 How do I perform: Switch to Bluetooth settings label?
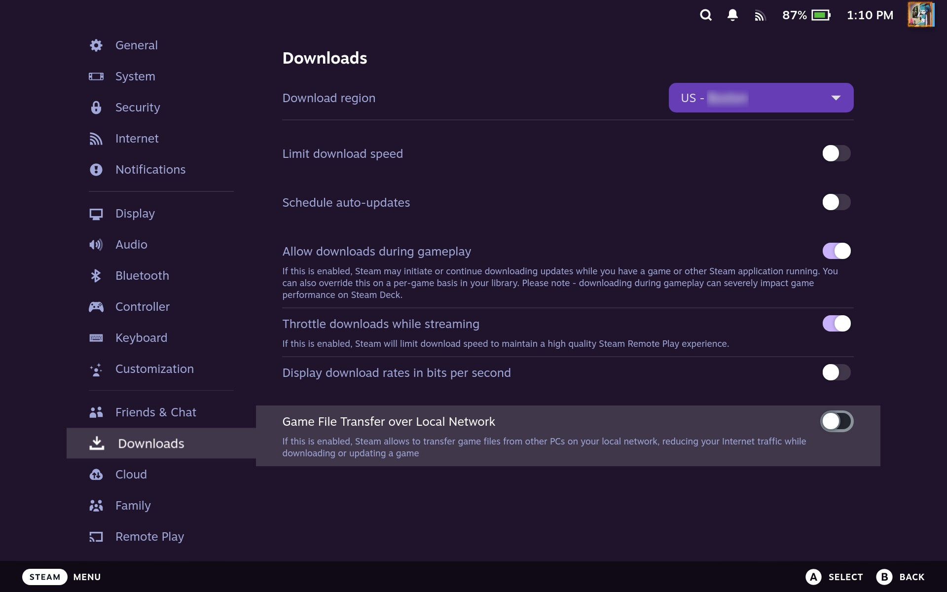(142, 276)
